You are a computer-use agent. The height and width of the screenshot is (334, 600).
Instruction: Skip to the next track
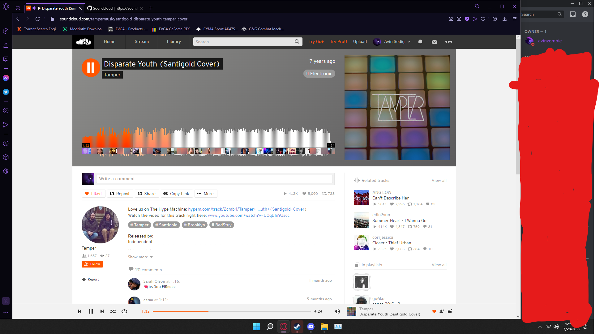(x=102, y=311)
